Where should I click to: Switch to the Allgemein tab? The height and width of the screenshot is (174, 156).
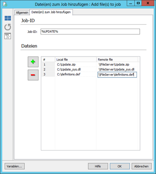pos(22,13)
